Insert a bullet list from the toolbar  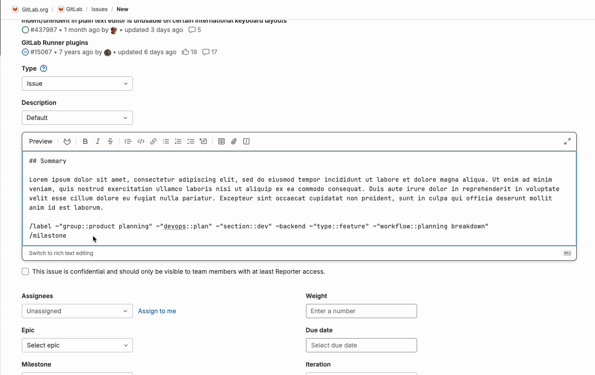(x=166, y=141)
